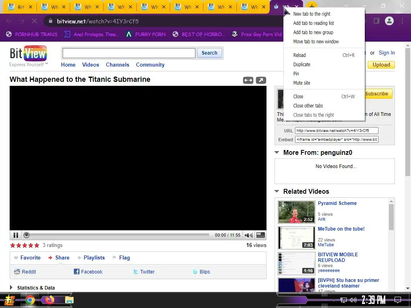Open the Community nav link

(150, 65)
